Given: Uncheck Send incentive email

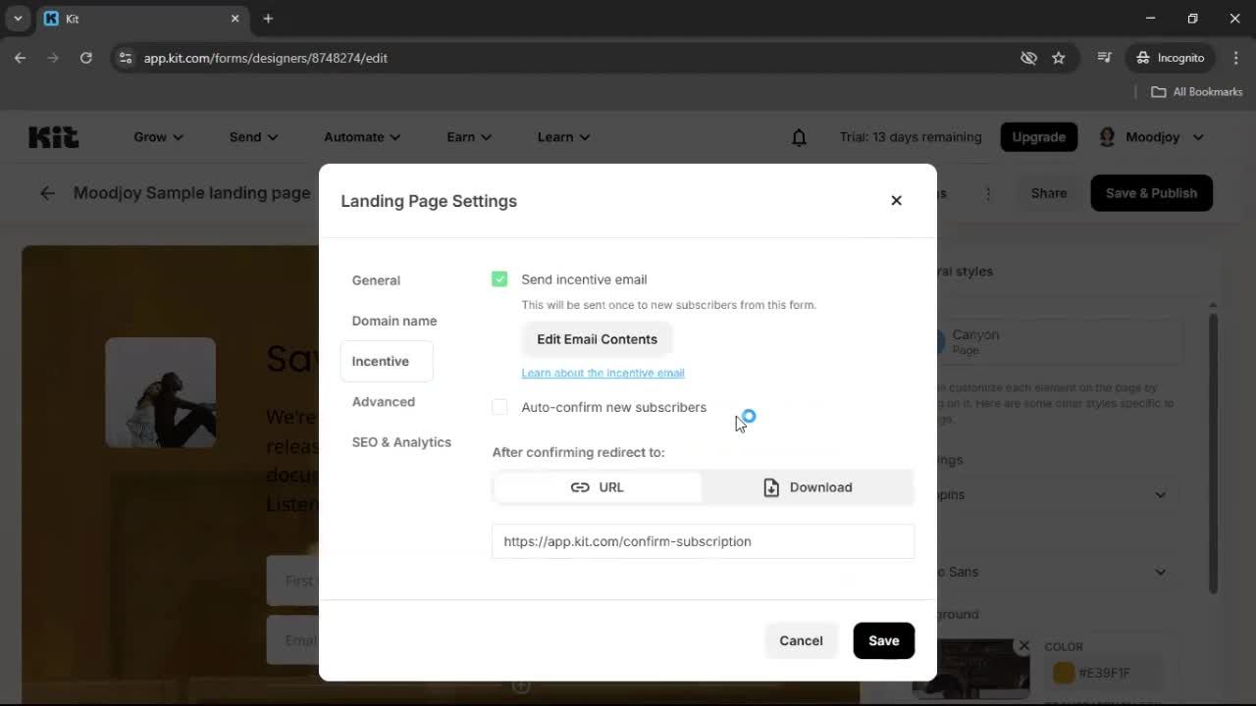Looking at the screenshot, I should click(x=499, y=279).
